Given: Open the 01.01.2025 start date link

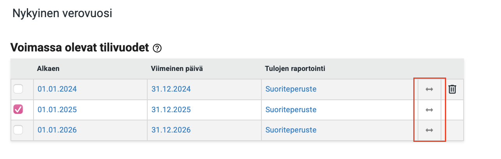Looking at the screenshot, I should pyautogui.click(x=57, y=110).
